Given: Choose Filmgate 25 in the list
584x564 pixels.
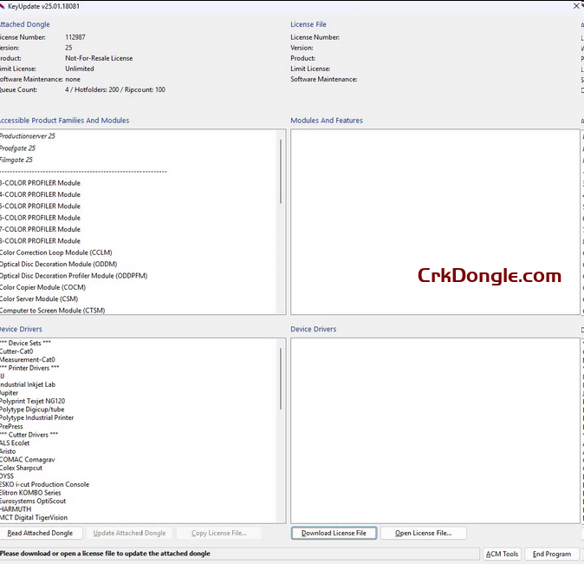Looking at the screenshot, I should click(17, 160).
